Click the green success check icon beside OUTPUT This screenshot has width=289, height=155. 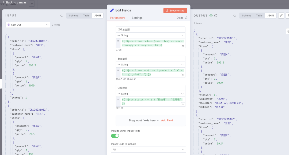(211, 15)
